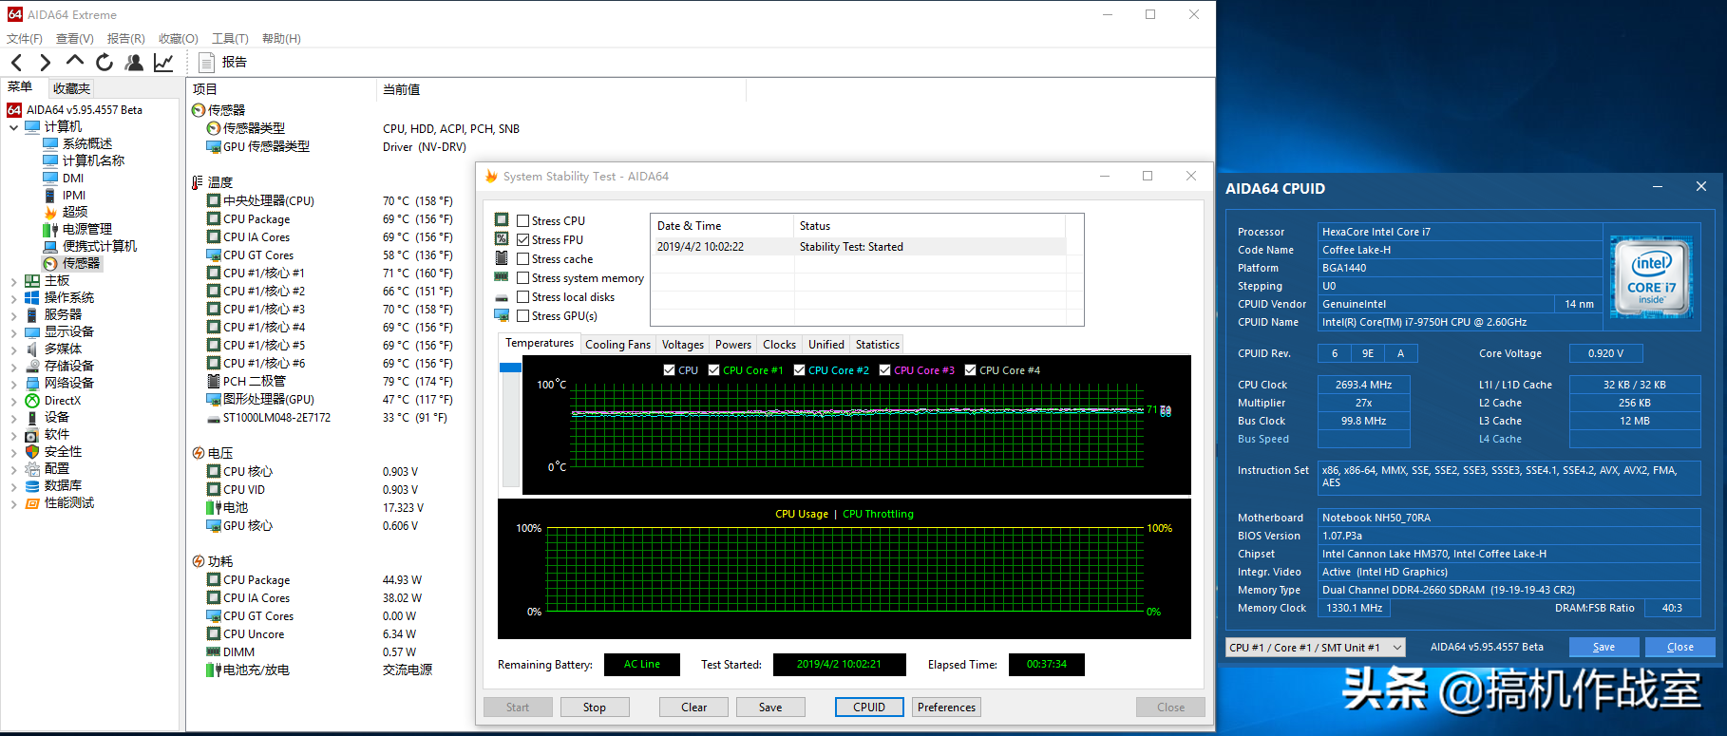This screenshot has height=736, width=1727.
Task: Select 系统概述 in the tree
Action: tap(87, 143)
